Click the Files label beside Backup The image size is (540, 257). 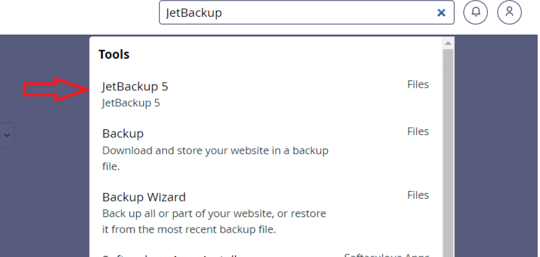tap(418, 132)
